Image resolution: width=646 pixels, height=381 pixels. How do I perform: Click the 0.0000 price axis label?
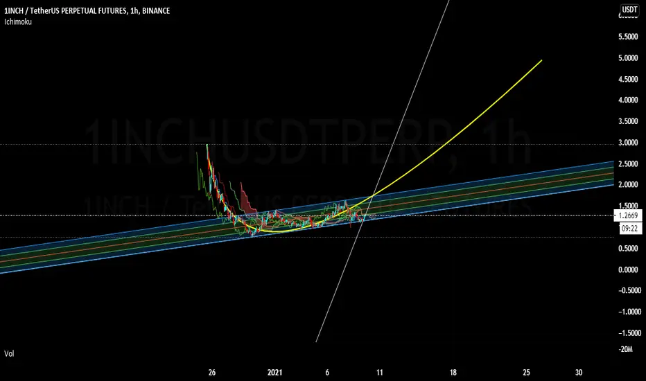pos(628,269)
